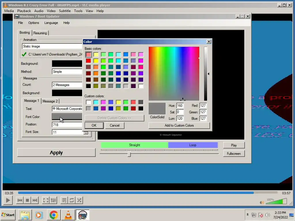295x221 pixels.
Task: Click the Messages Background color swatch
Action: 67,93
